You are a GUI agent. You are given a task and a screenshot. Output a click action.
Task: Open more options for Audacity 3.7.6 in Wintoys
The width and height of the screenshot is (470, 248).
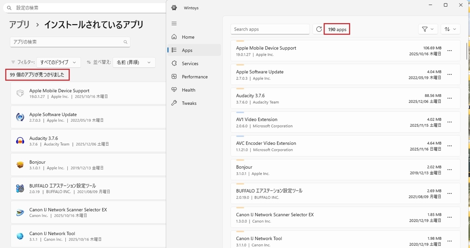coord(450,98)
